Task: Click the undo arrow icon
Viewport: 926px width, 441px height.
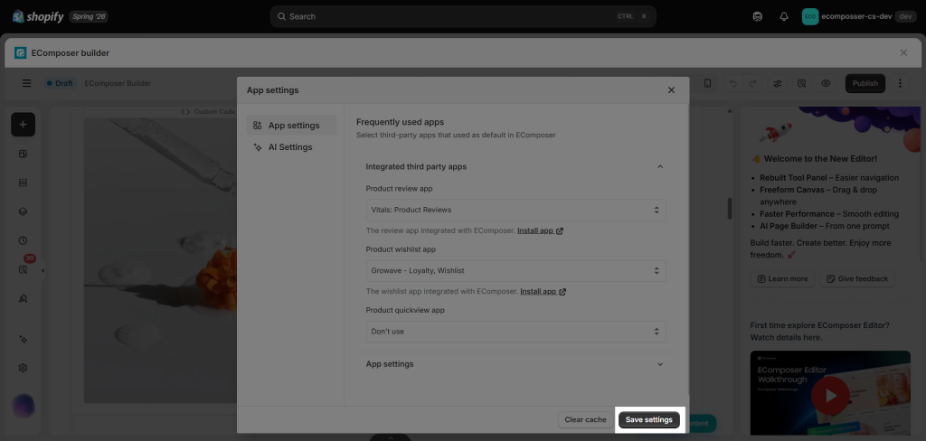Action: tap(732, 83)
